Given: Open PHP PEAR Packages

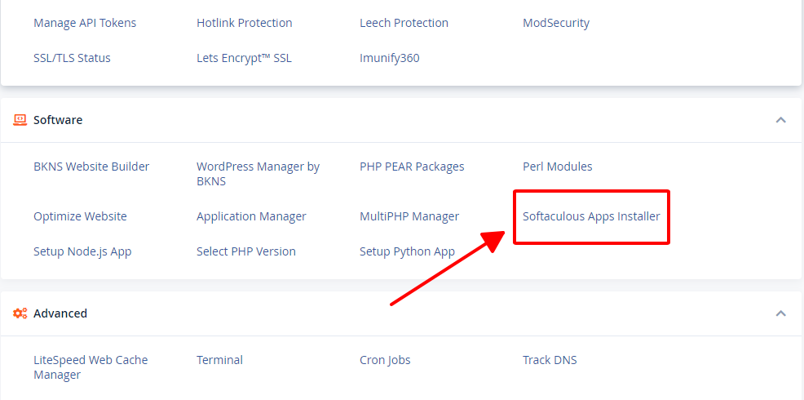Looking at the screenshot, I should 412,167.
